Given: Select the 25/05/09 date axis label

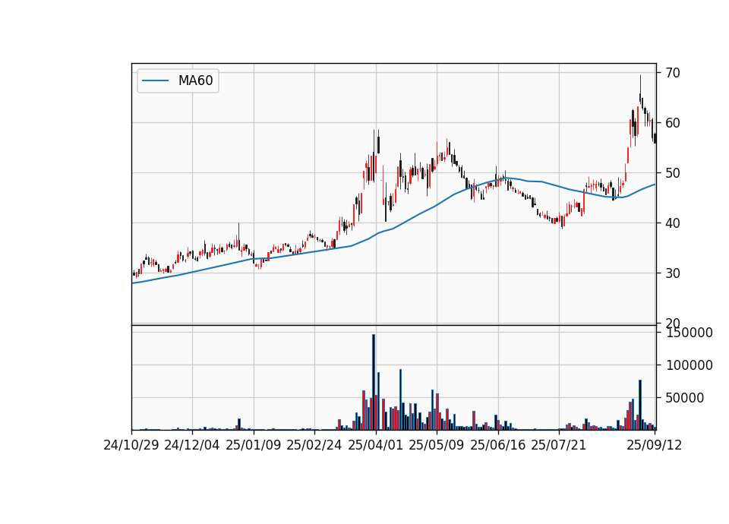Looking at the screenshot, I should [x=437, y=445].
